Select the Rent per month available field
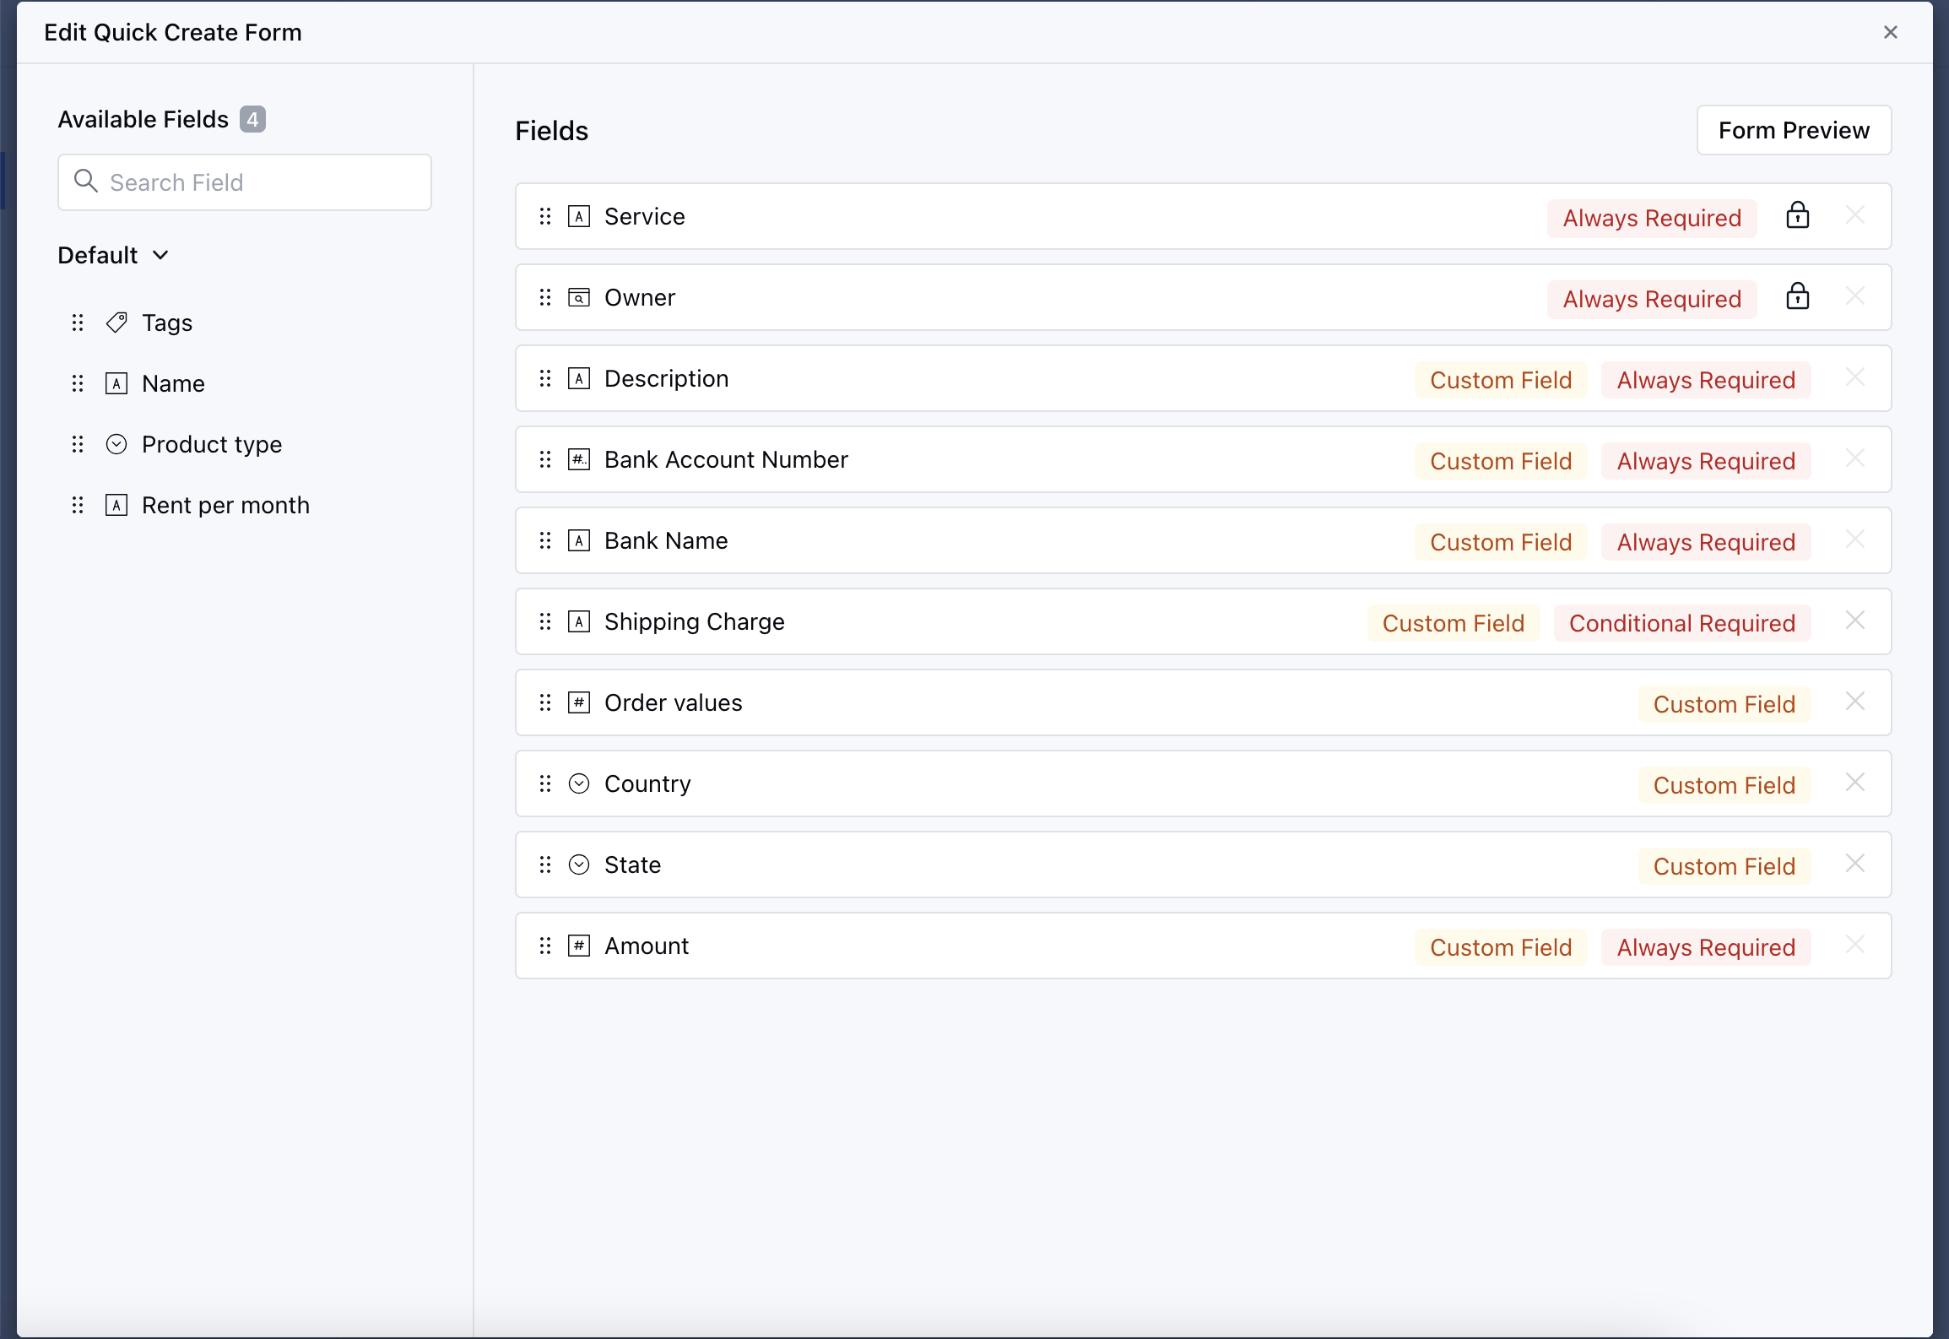Viewport: 1949px width, 1339px height. (225, 505)
